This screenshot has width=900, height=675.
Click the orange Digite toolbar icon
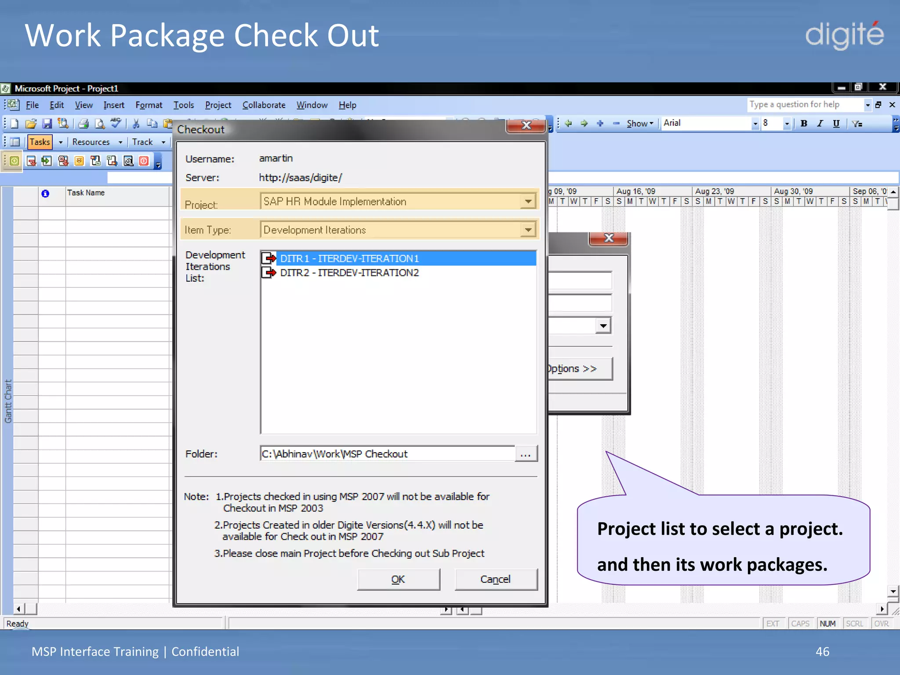[x=79, y=161]
